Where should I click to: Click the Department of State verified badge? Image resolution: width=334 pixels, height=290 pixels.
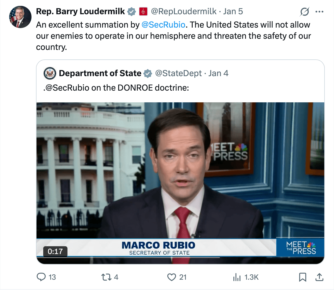147,73
